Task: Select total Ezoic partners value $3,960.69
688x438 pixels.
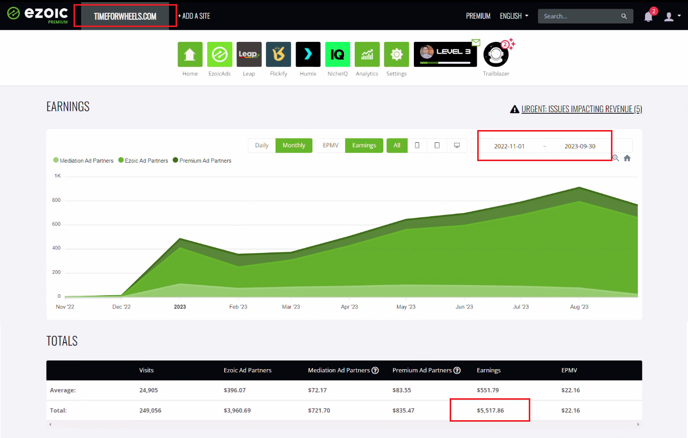Action: pyautogui.click(x=237, y=410)
